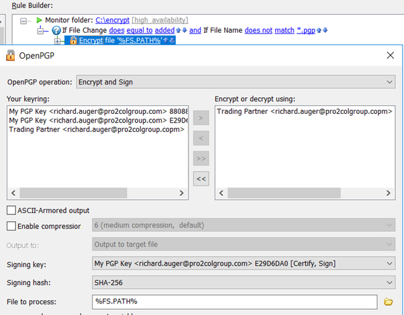Click the padlock icon on Encrypt file rule
Image resolution: width=404 pixels, height=315 pixels.
(x=73, y=41)
